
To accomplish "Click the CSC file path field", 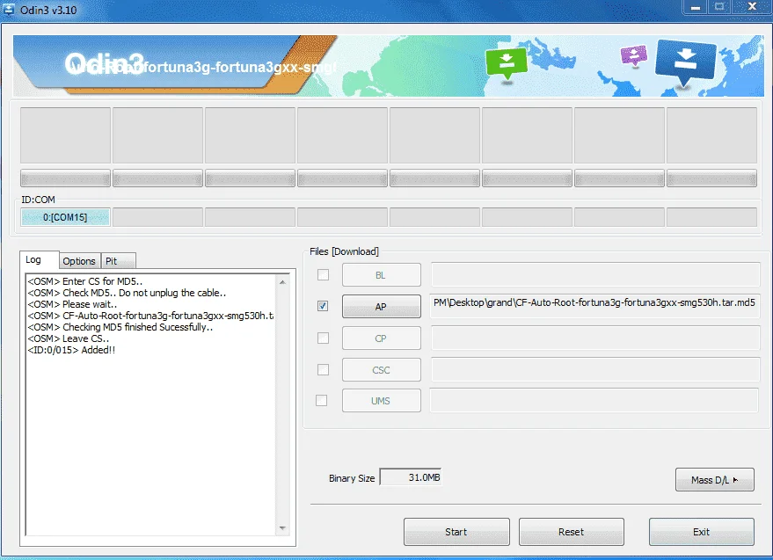I will (595, 370).
